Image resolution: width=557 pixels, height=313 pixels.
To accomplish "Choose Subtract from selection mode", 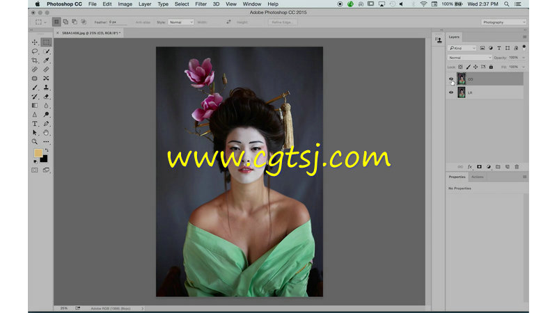I will click(74, 22).
